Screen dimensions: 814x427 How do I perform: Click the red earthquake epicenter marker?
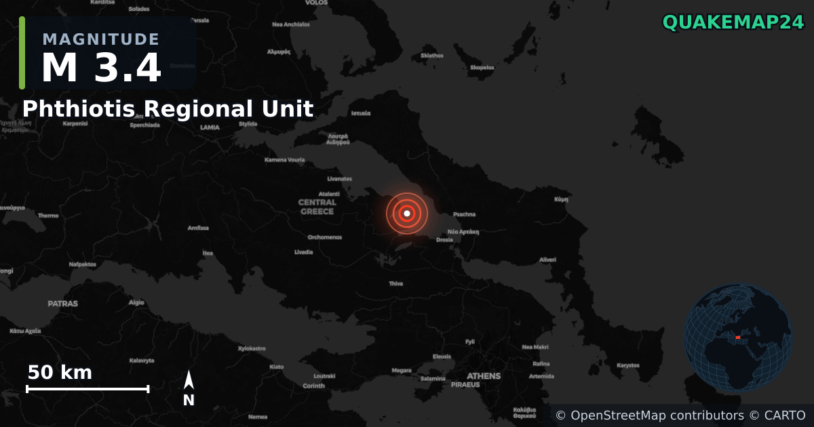click(406, 213)
